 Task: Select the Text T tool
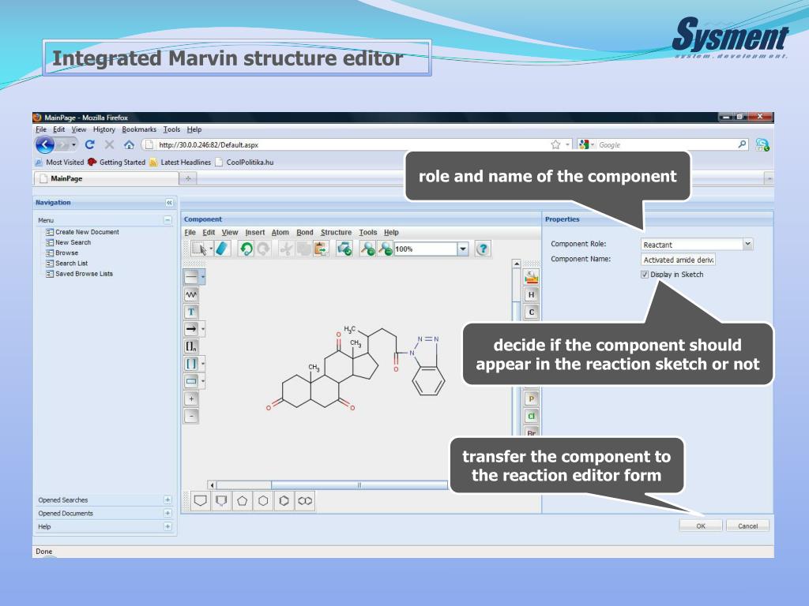click(x=191, y=312)
